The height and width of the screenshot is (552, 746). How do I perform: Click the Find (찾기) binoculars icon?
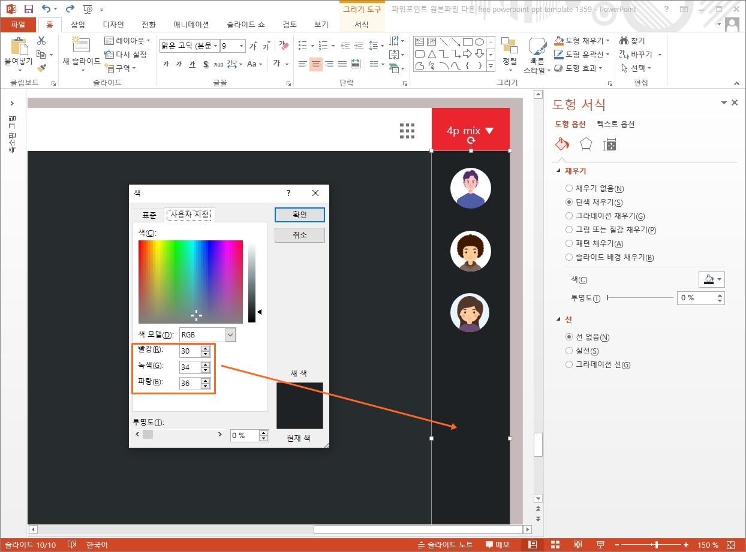point(624,41)
